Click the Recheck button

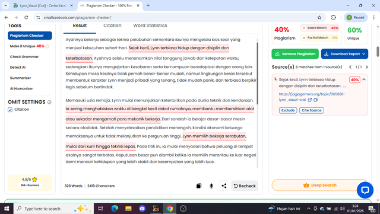click(245, 186)
